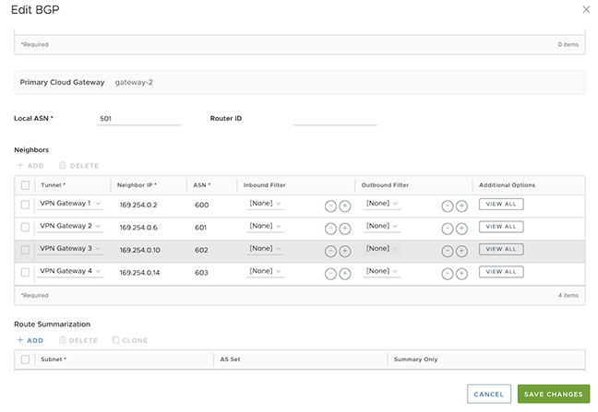The image size is (598, 412).
Task: Click minus icon for VPN Gateway 2 inbound filter
Action: (x=330, y=229)
